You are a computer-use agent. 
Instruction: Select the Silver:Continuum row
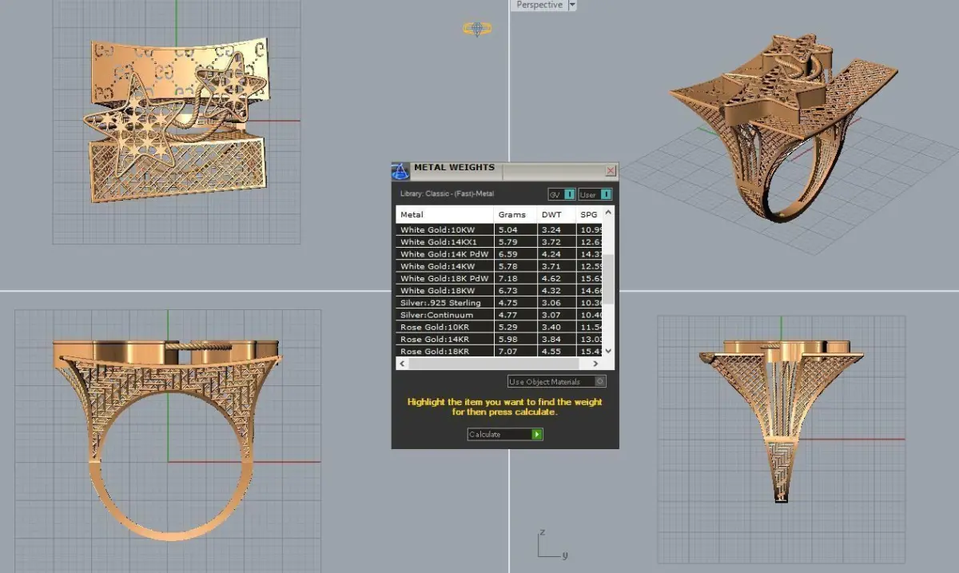tap(499, 315)
